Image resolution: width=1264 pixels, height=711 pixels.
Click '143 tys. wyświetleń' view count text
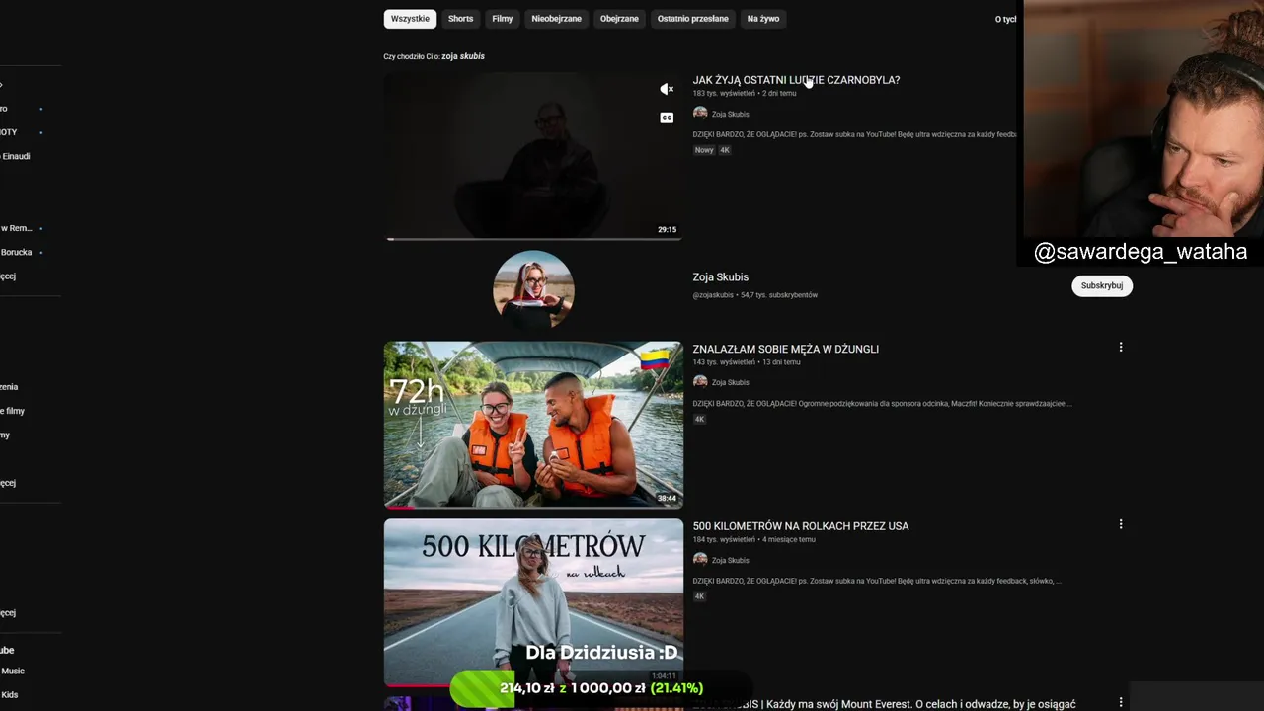click(x=724, y=362)
